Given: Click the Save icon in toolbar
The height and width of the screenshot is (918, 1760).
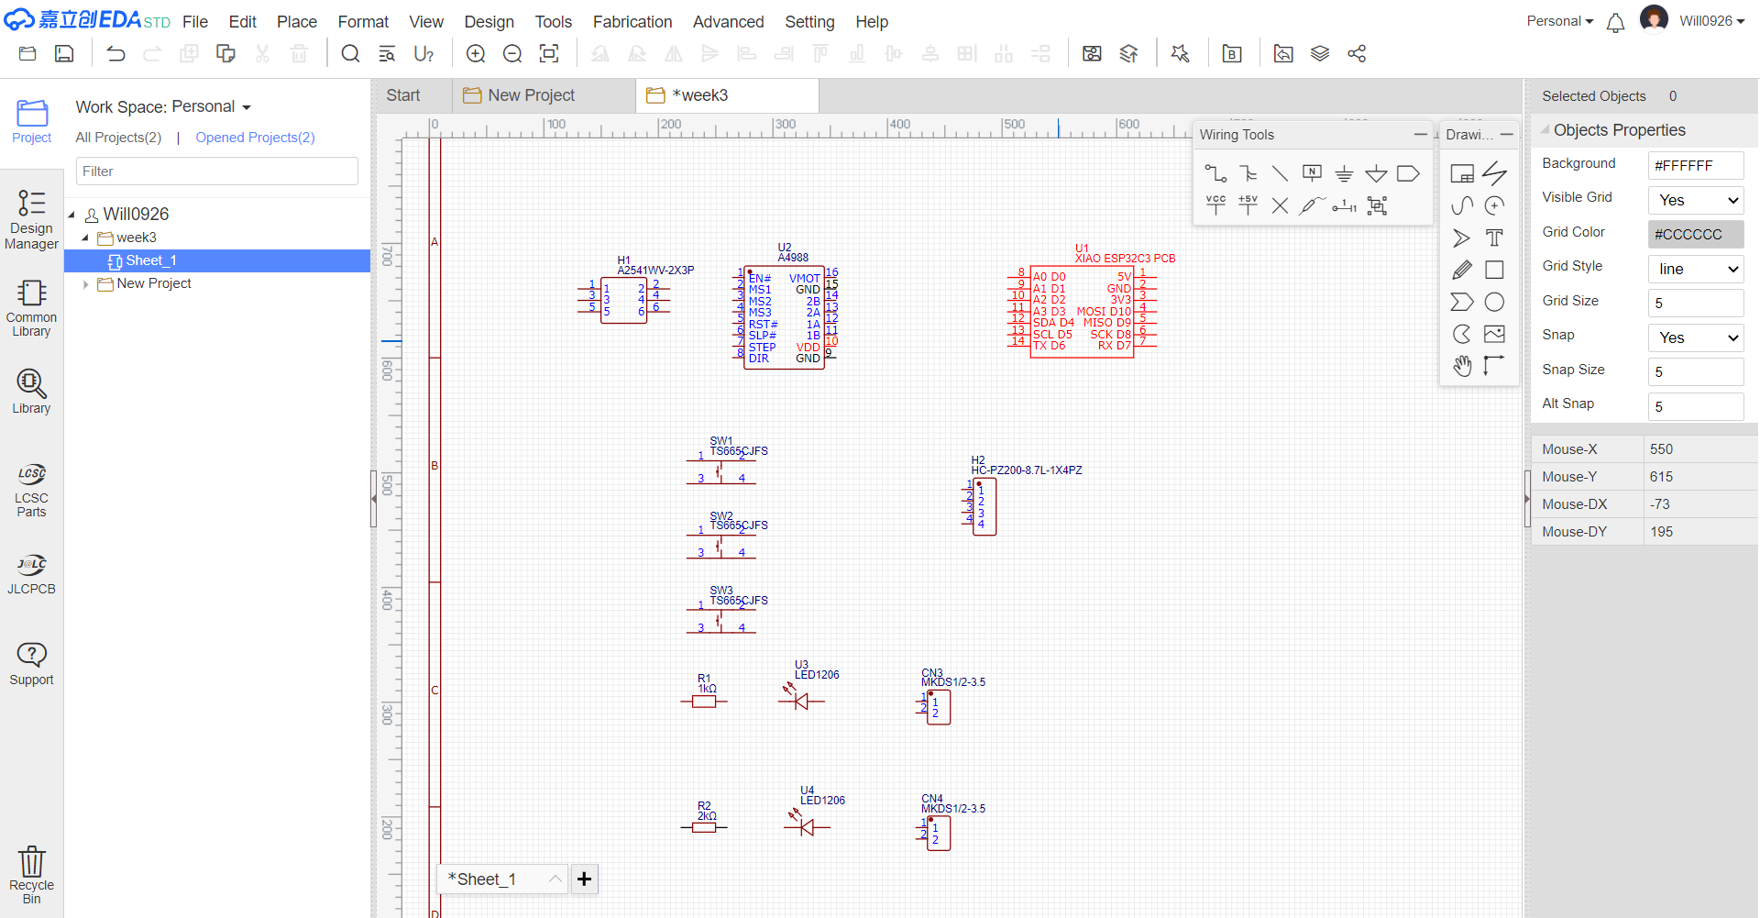Looking at the screenshot, I should click(64, 54).
